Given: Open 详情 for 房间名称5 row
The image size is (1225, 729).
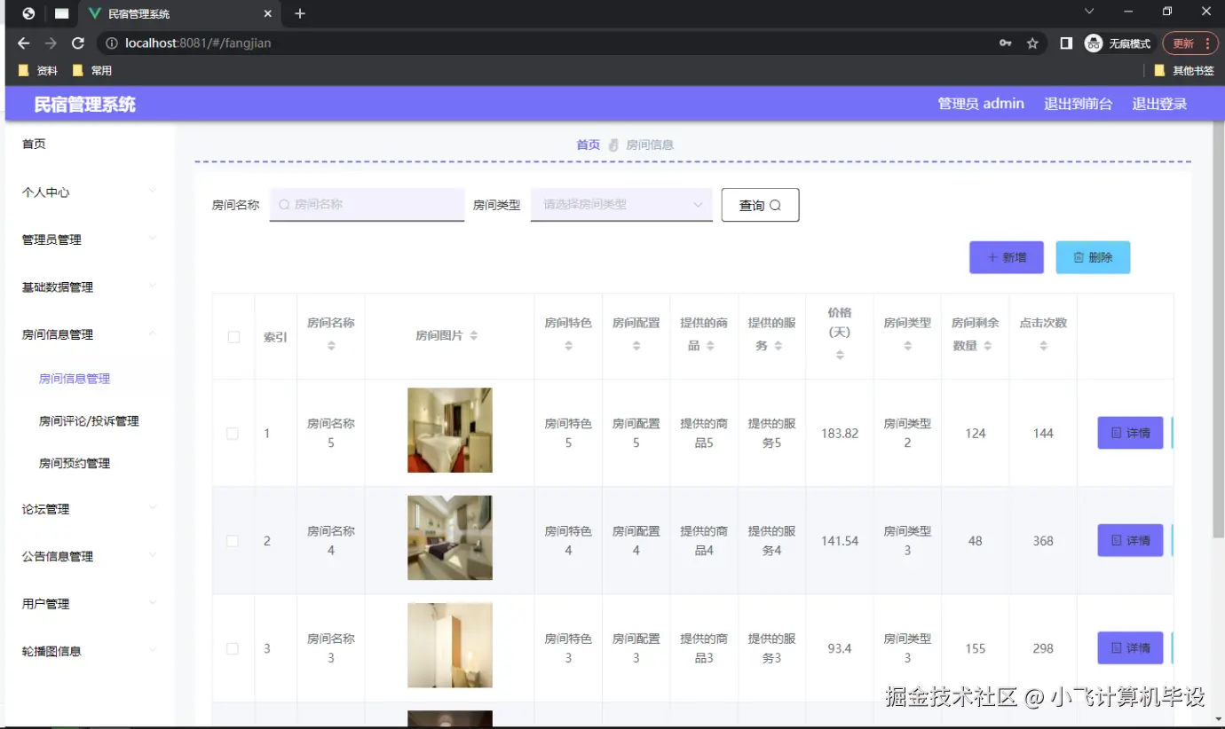Looking at the screenshot, I should point(1130,433).
